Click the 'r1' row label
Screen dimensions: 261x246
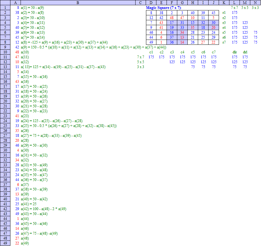coord(224,13)
